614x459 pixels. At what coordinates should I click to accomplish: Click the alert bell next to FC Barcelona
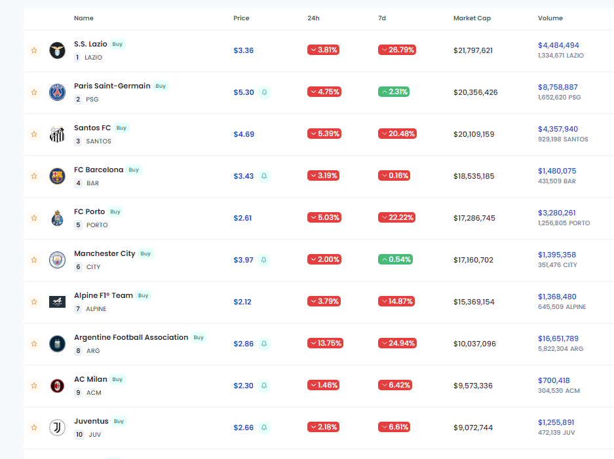tap(264, 176)
